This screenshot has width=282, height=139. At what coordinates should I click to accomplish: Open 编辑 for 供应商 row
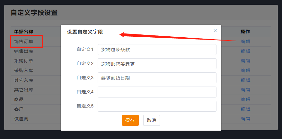245,119
